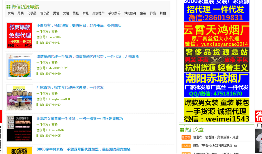
Task: Click the 招代理 一件代发 blue banner ad
Action: coord(217,11)
